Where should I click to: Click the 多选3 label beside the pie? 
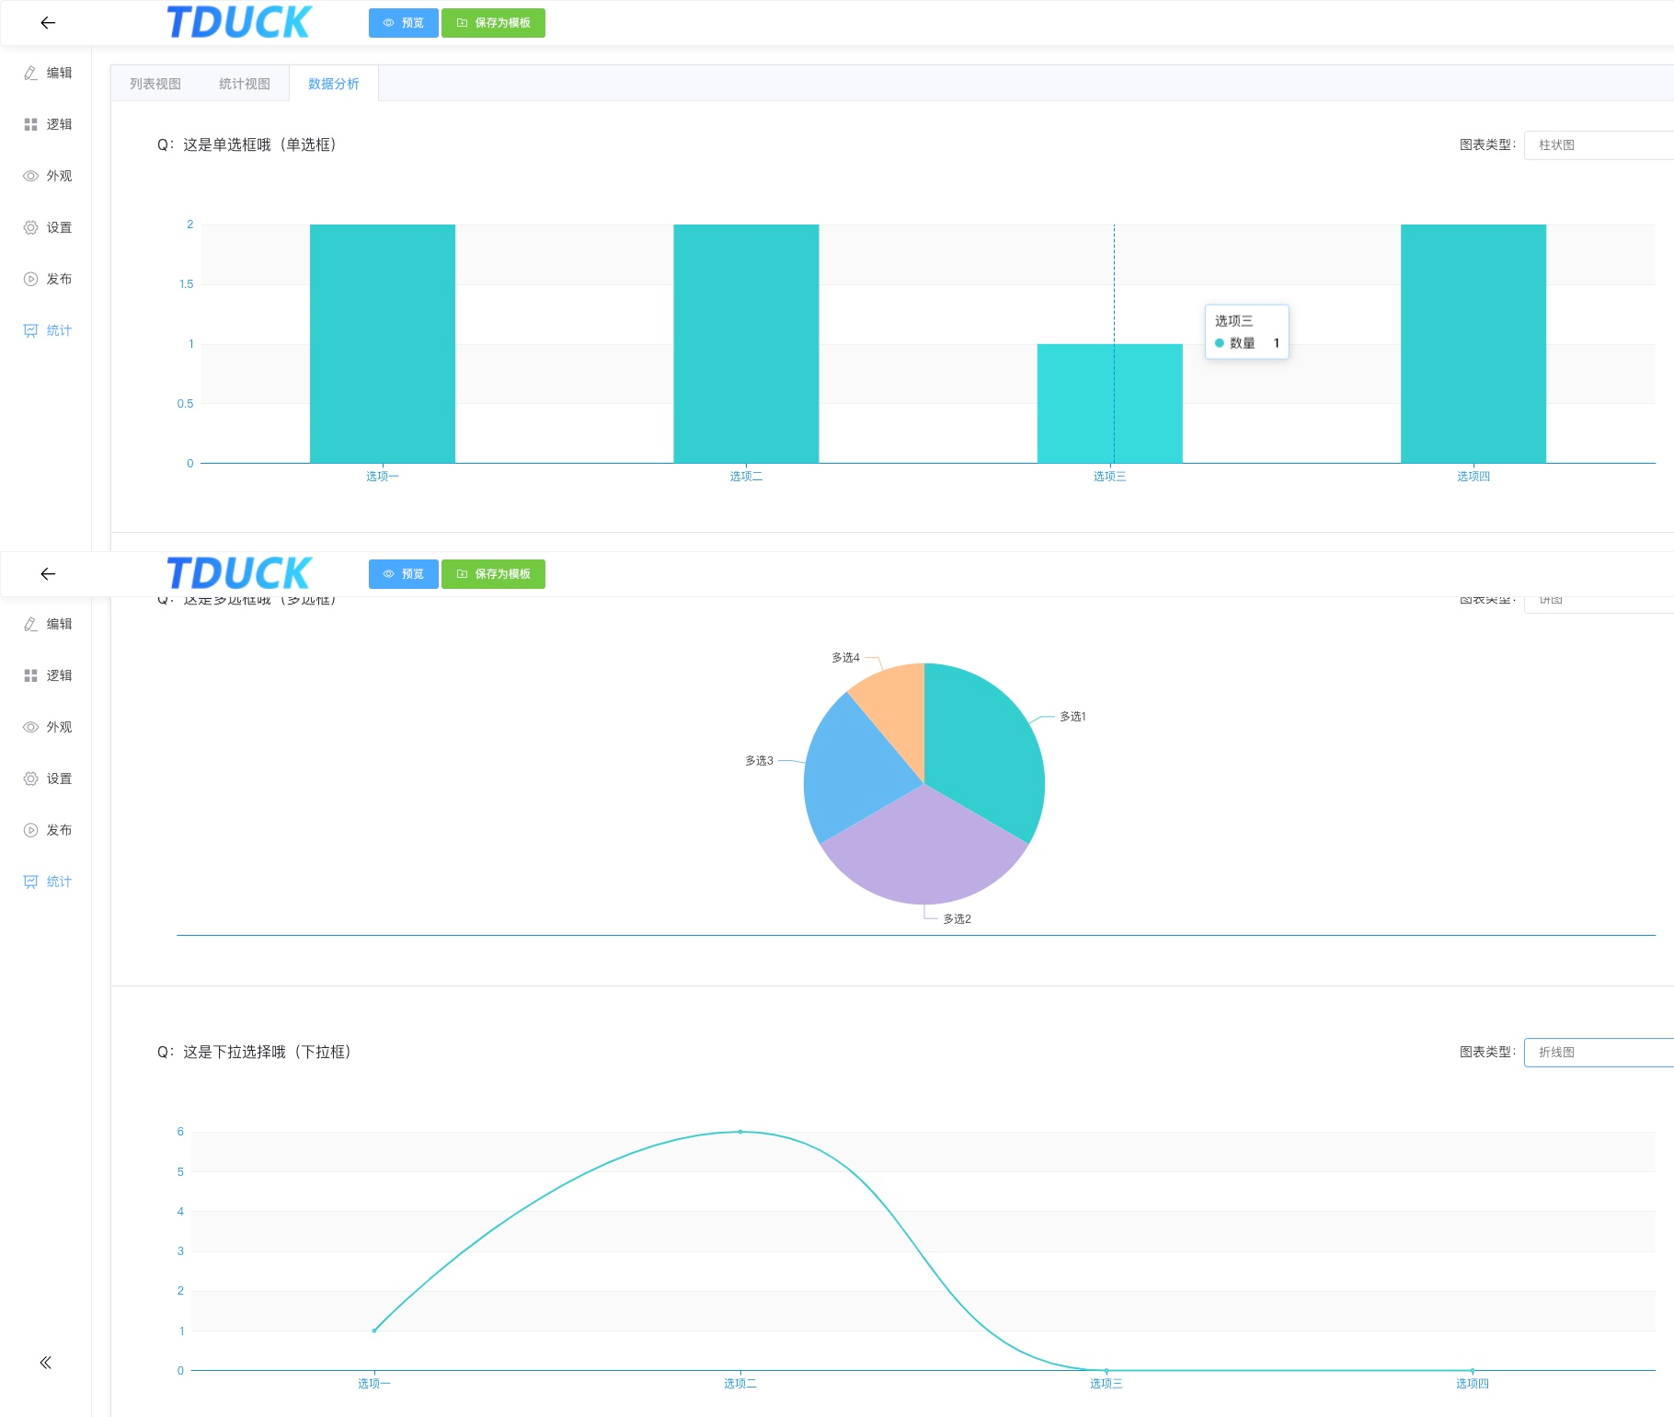(759, 761)
